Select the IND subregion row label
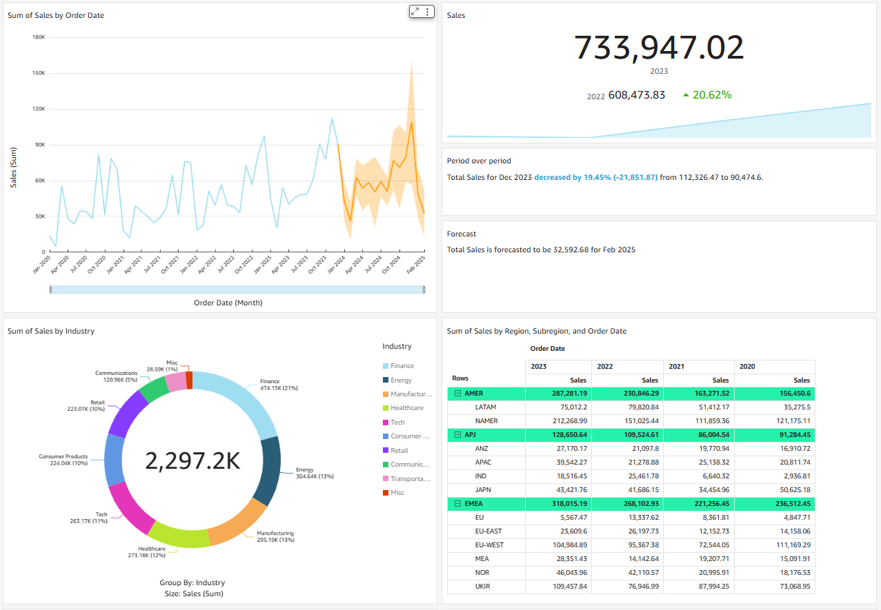Viewport: 881px width, 610px height. click(482, 476)
